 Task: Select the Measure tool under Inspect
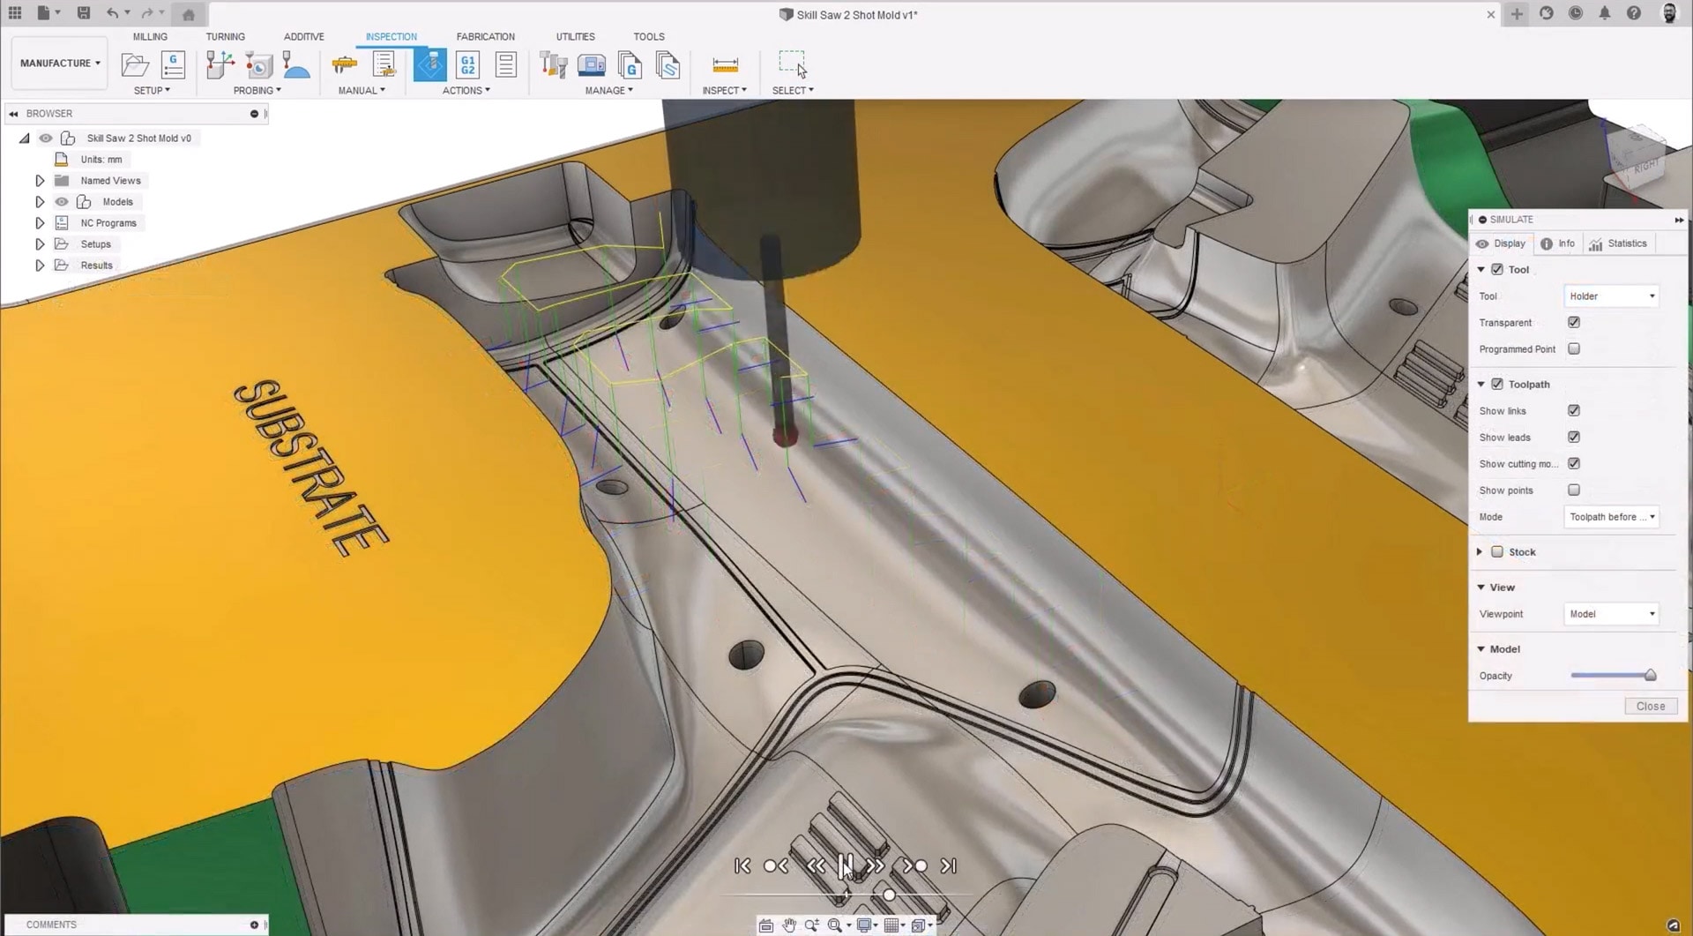point(725,65)
